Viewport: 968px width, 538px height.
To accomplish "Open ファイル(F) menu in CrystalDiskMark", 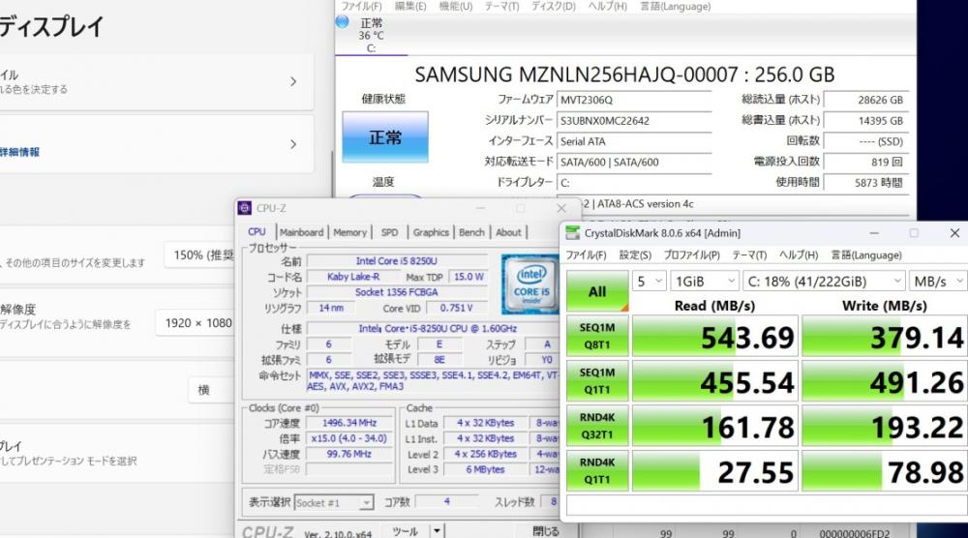I will point(586,254).
